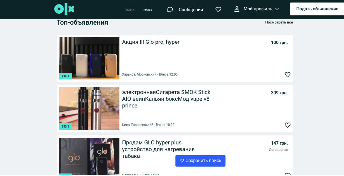Favorite the SMOK Stick AIO listing
The height and width of the screenshot is (176, 344).
(x=288, y=125)
